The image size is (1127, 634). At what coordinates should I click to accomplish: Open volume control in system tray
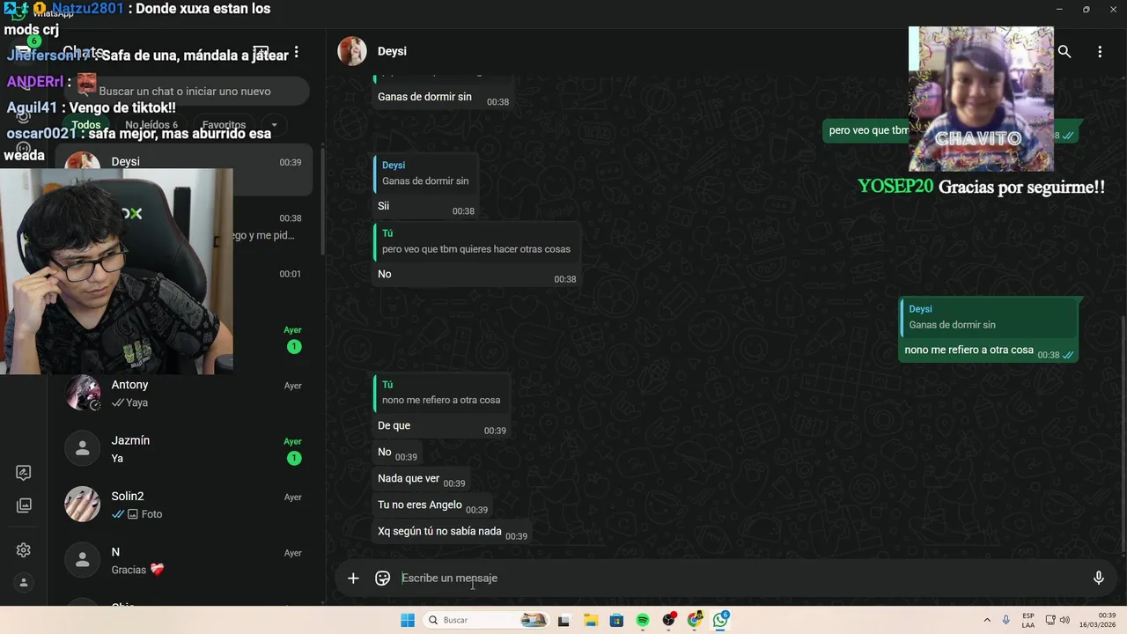(x=1064, y=620)
